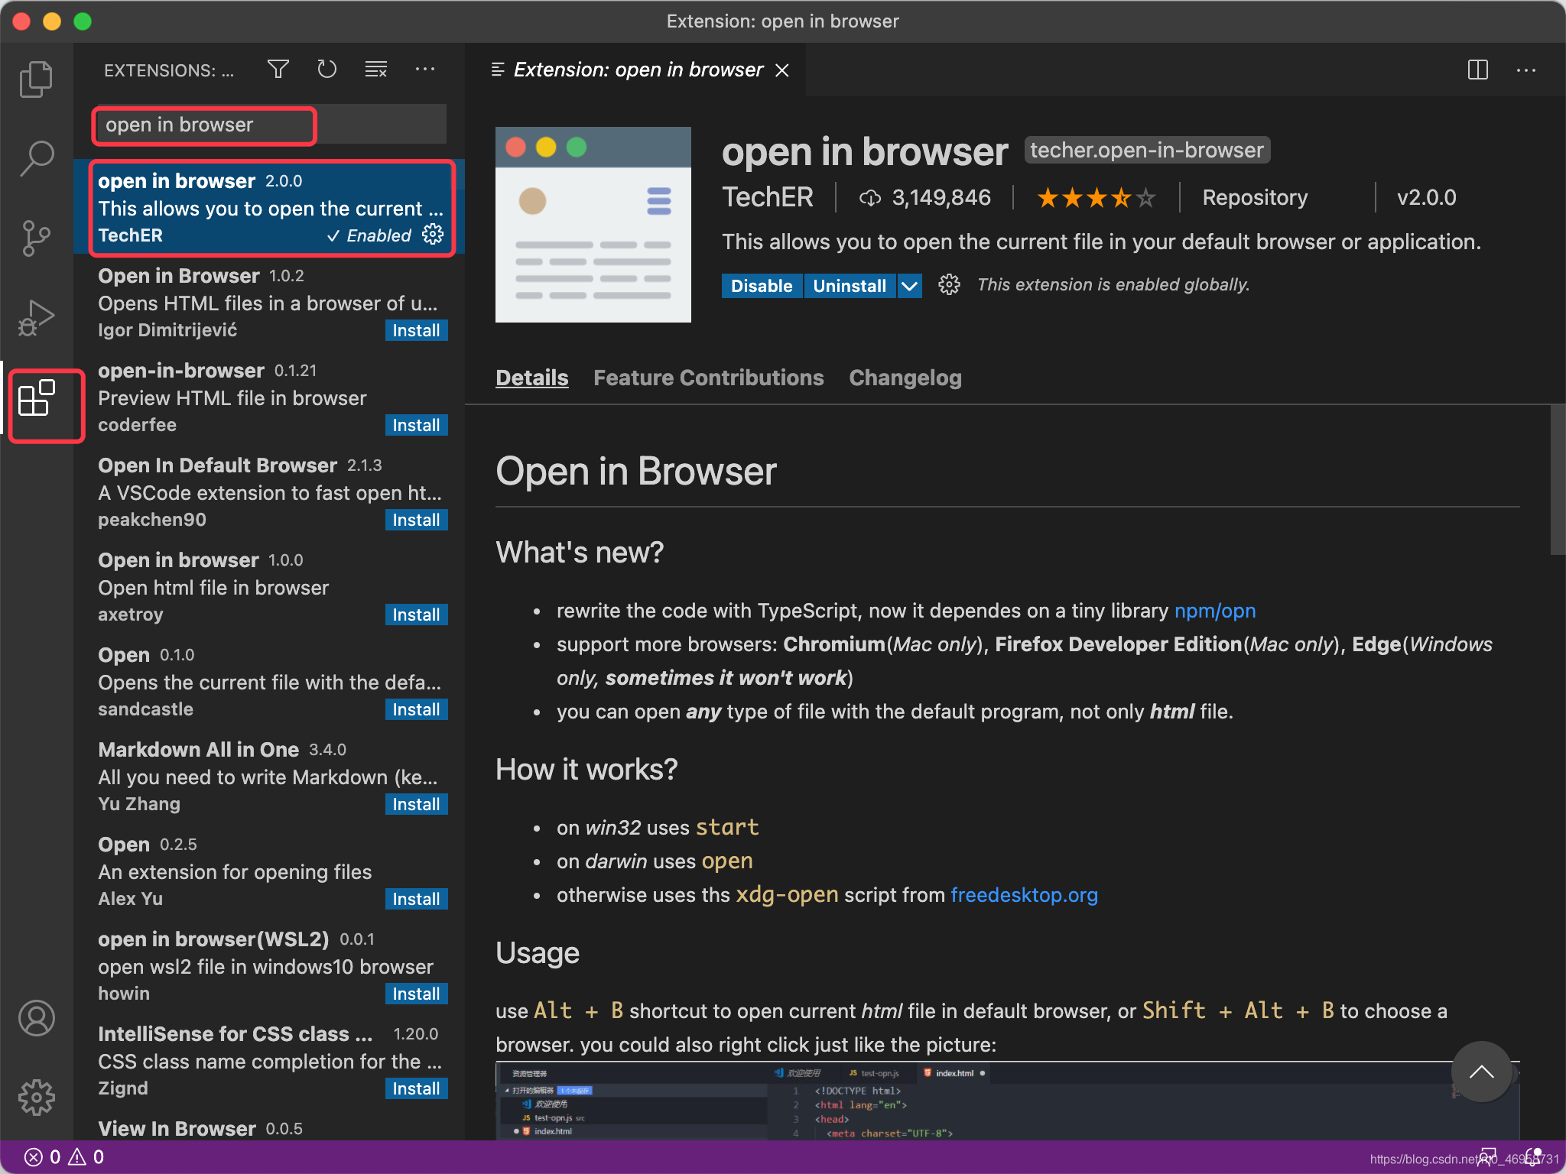Click the download count cloud icon

870,198
